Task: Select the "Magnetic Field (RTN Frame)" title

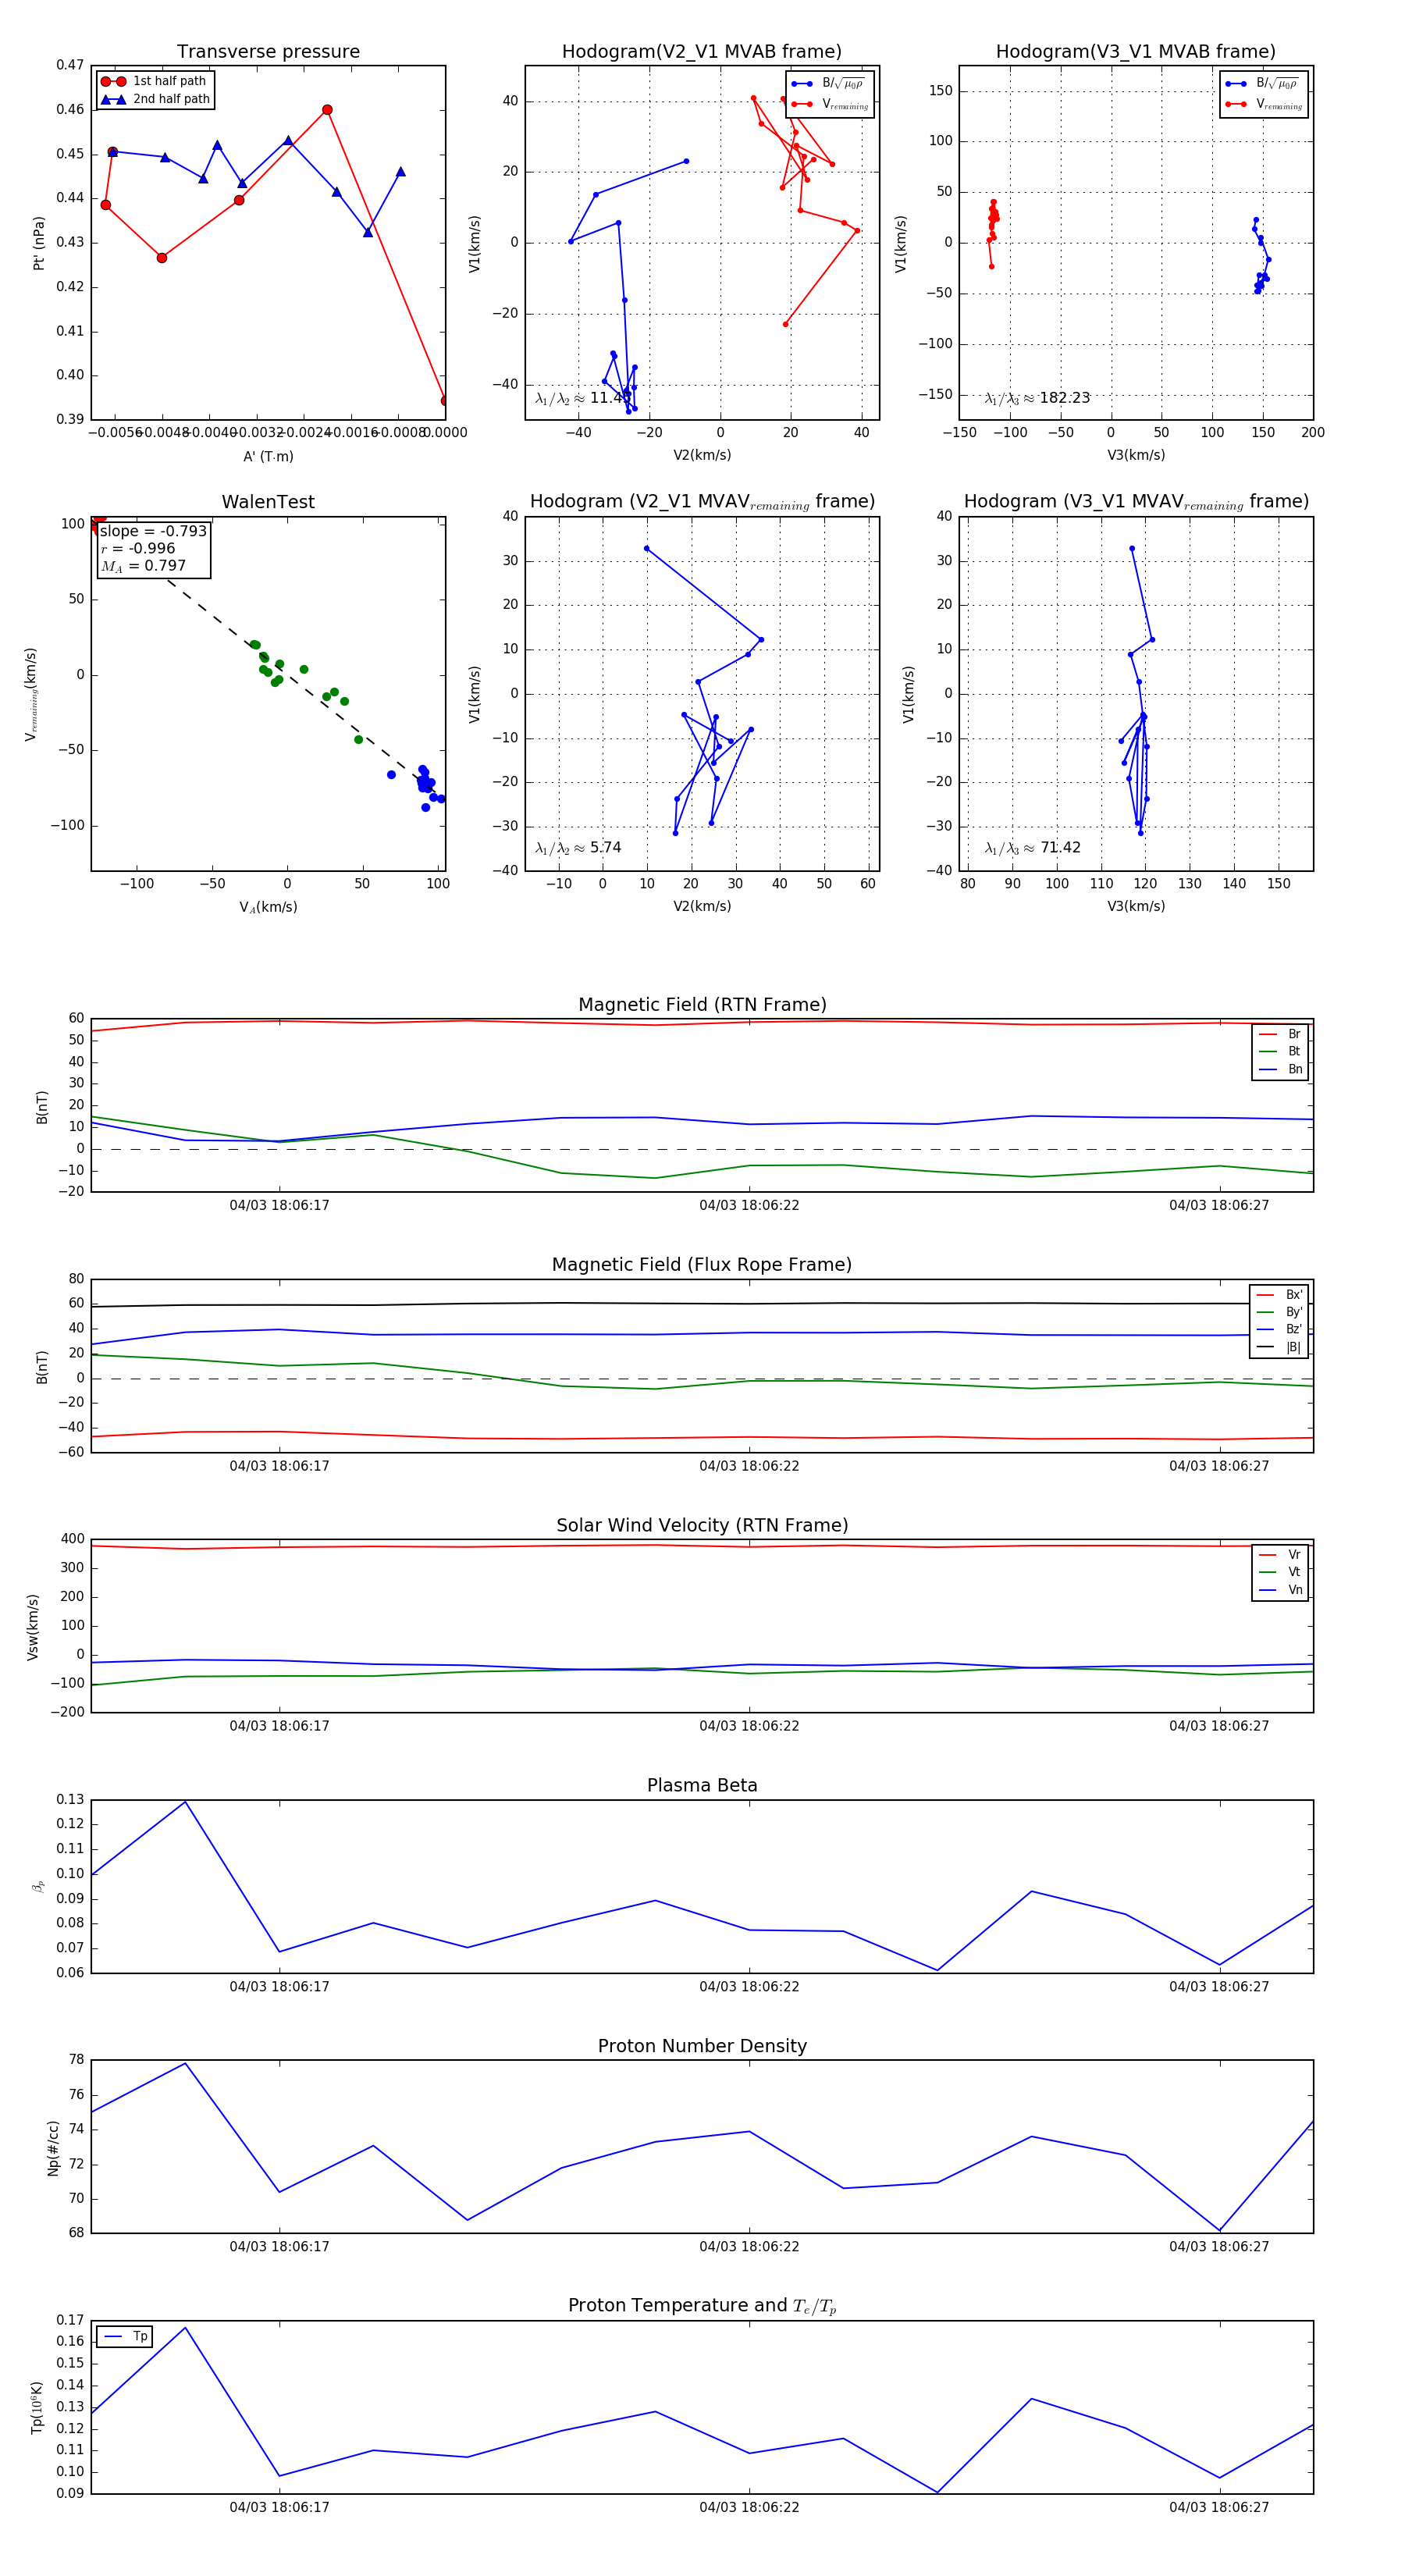Action: click(702, 1005)
